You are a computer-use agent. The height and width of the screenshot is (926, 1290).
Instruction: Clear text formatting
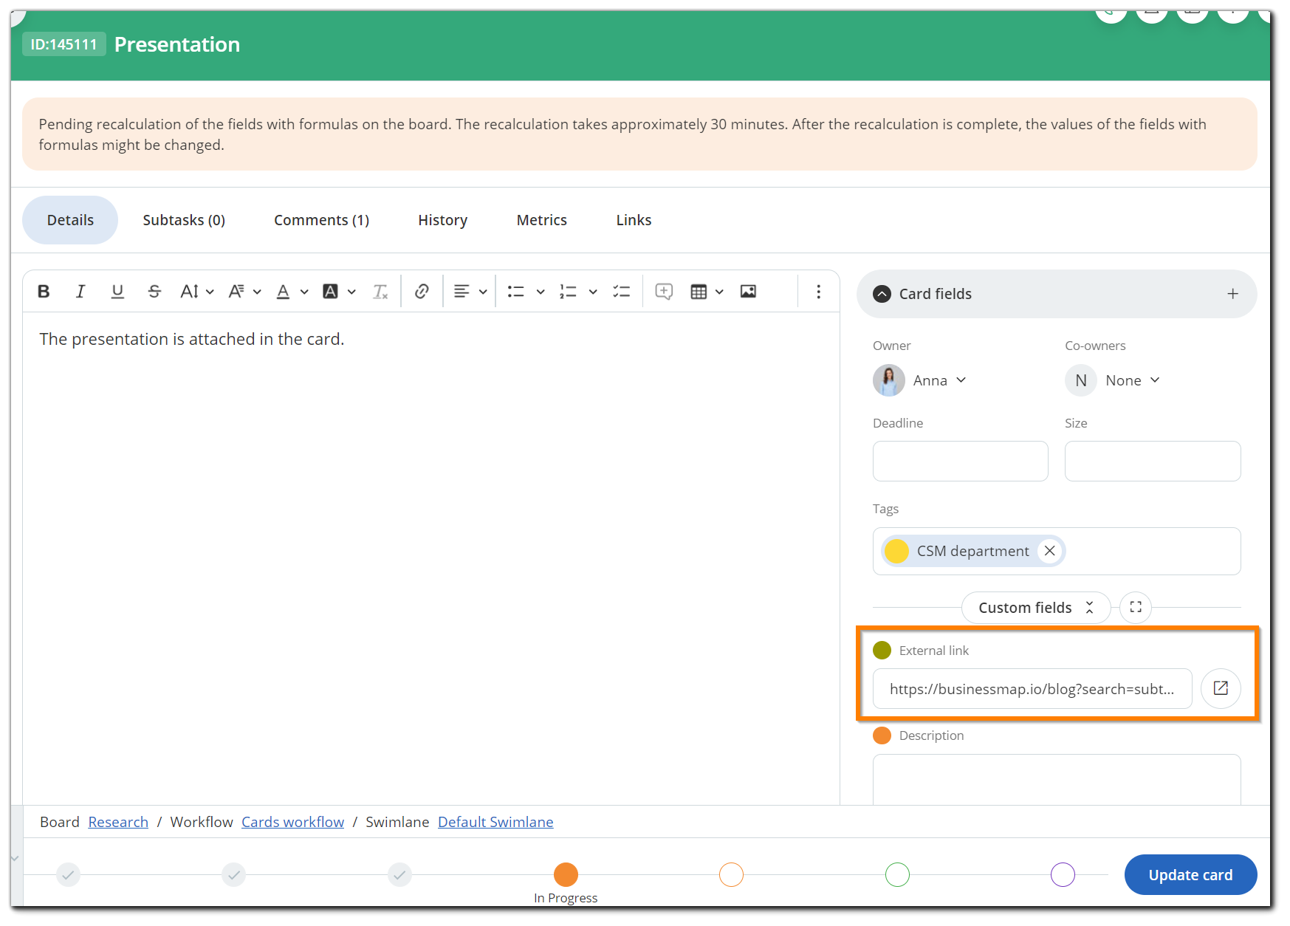(x=380, y=292)
